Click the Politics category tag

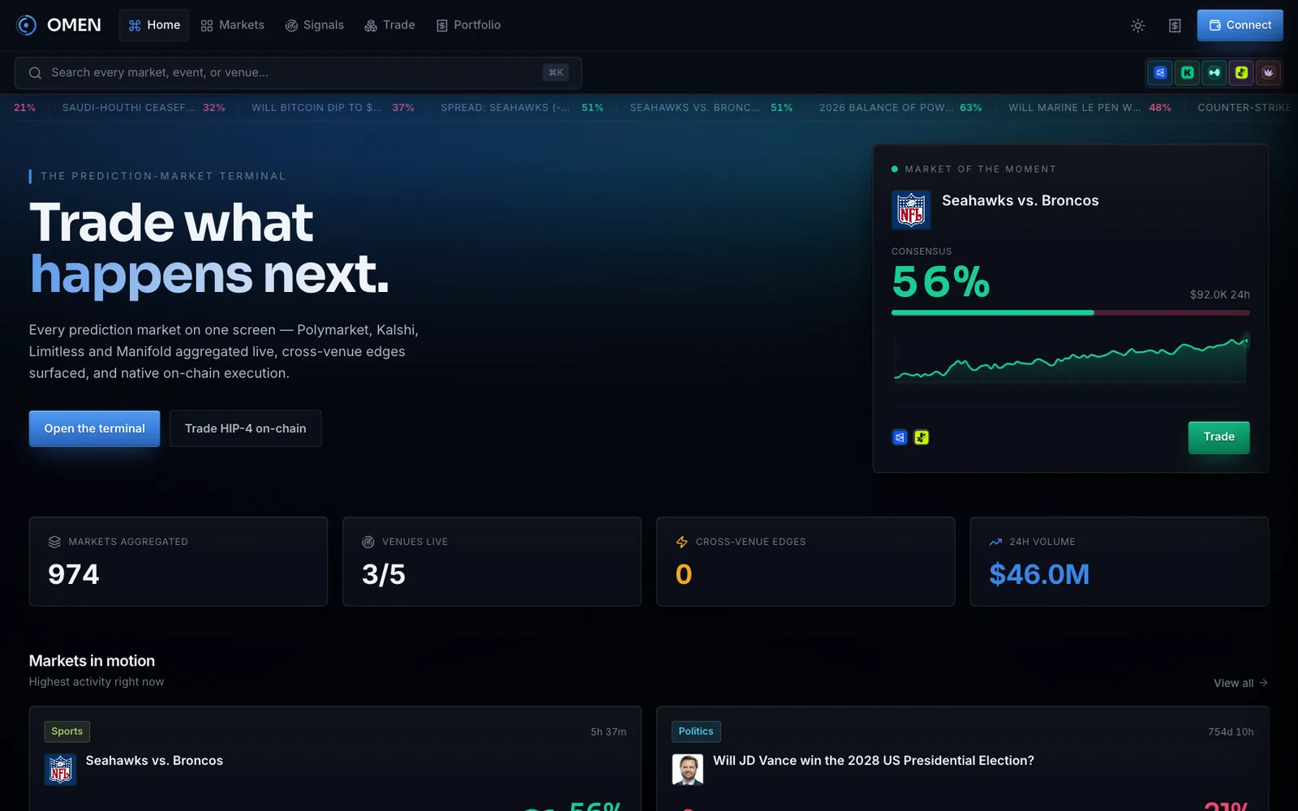[696, 732]
